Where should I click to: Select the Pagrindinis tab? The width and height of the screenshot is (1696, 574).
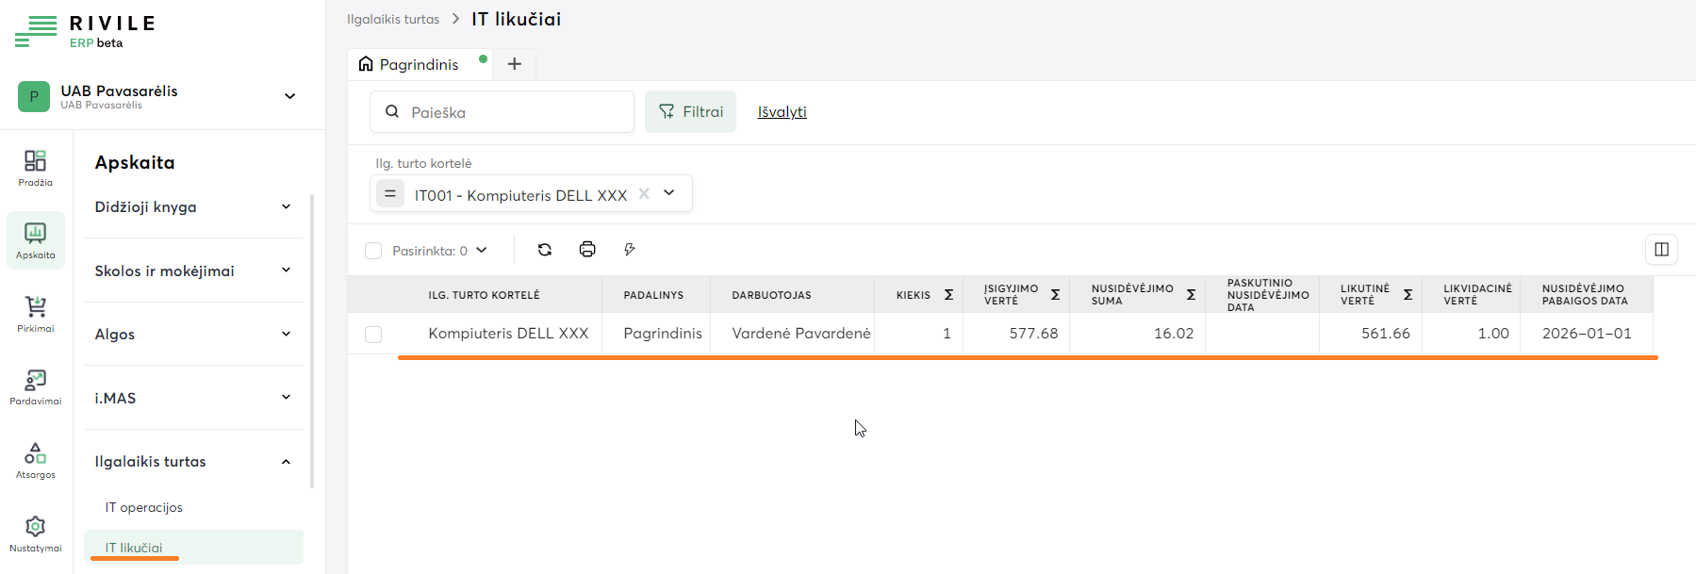tap(419, 64)
